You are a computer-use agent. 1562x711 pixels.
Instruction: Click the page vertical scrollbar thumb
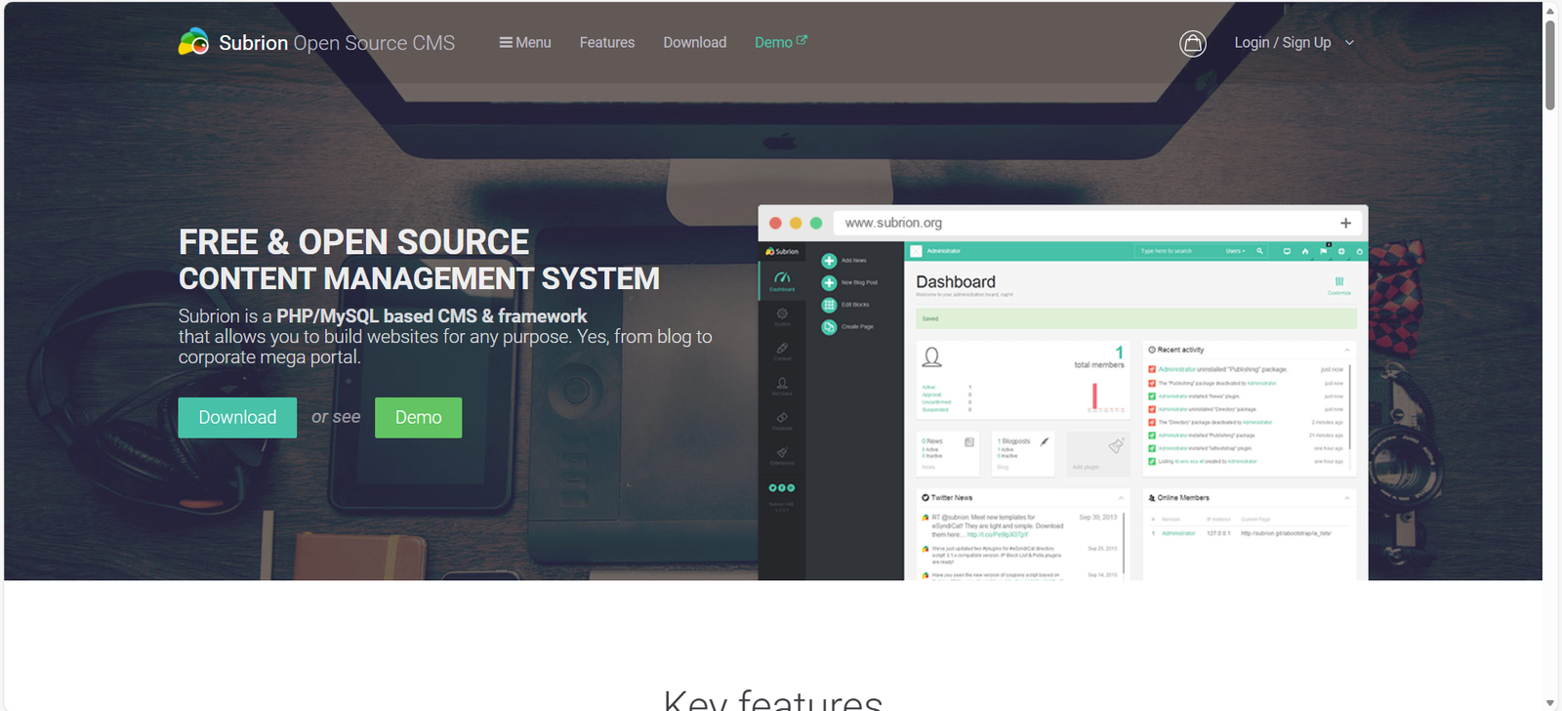1550,65
